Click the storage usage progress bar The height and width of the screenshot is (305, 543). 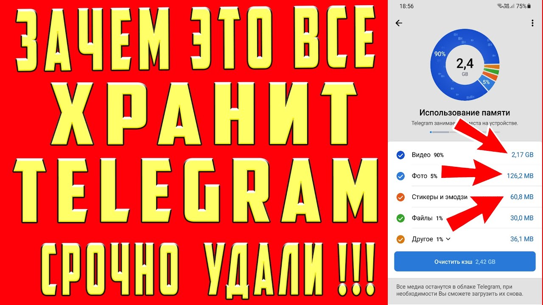pyautogui.click(x=465, y=132)
